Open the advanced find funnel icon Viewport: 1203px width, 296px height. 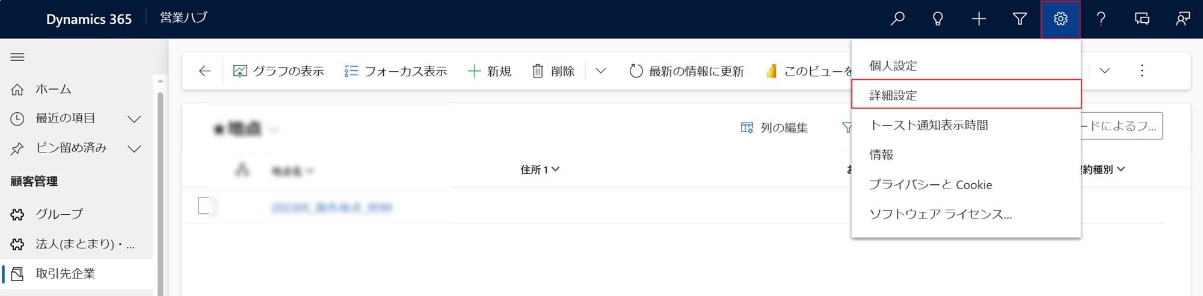[1020, 19]
